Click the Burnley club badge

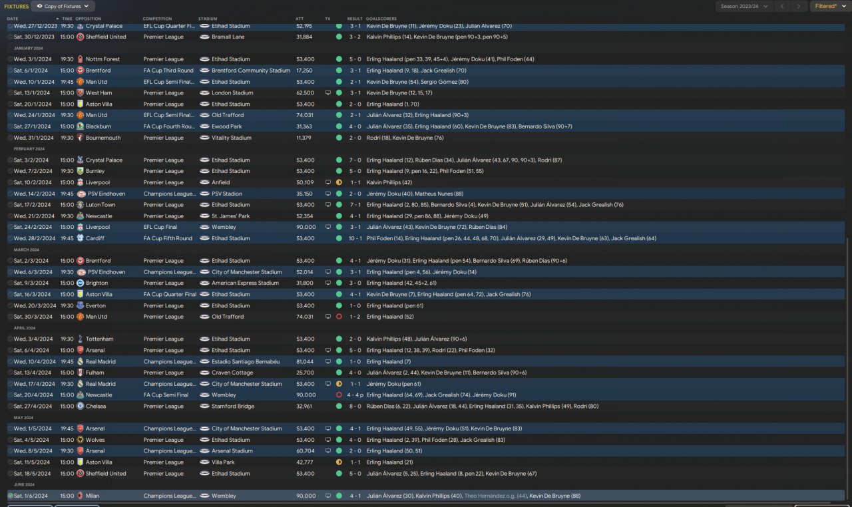[80, 171]
